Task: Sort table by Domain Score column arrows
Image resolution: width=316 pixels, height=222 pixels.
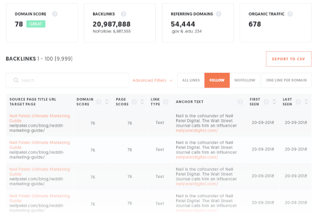Action: click(107, 102)
